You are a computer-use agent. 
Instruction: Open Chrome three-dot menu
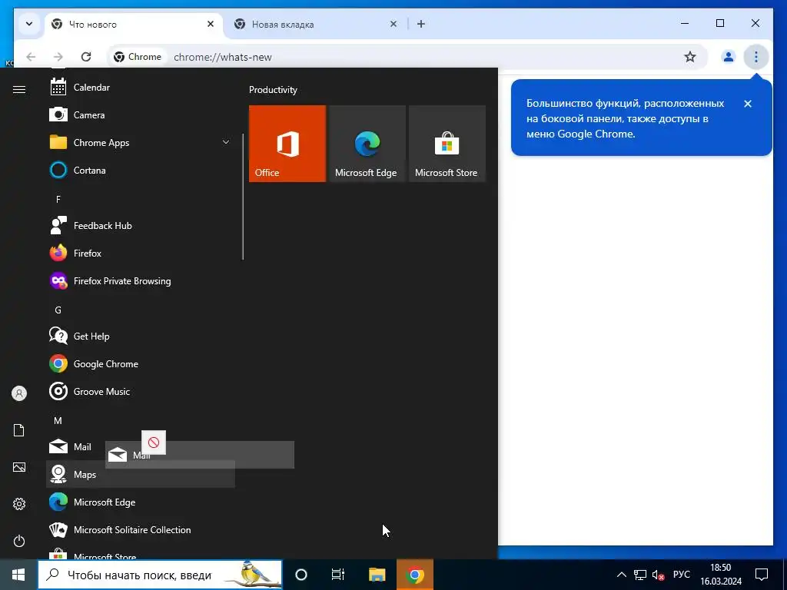pos(756,57)
